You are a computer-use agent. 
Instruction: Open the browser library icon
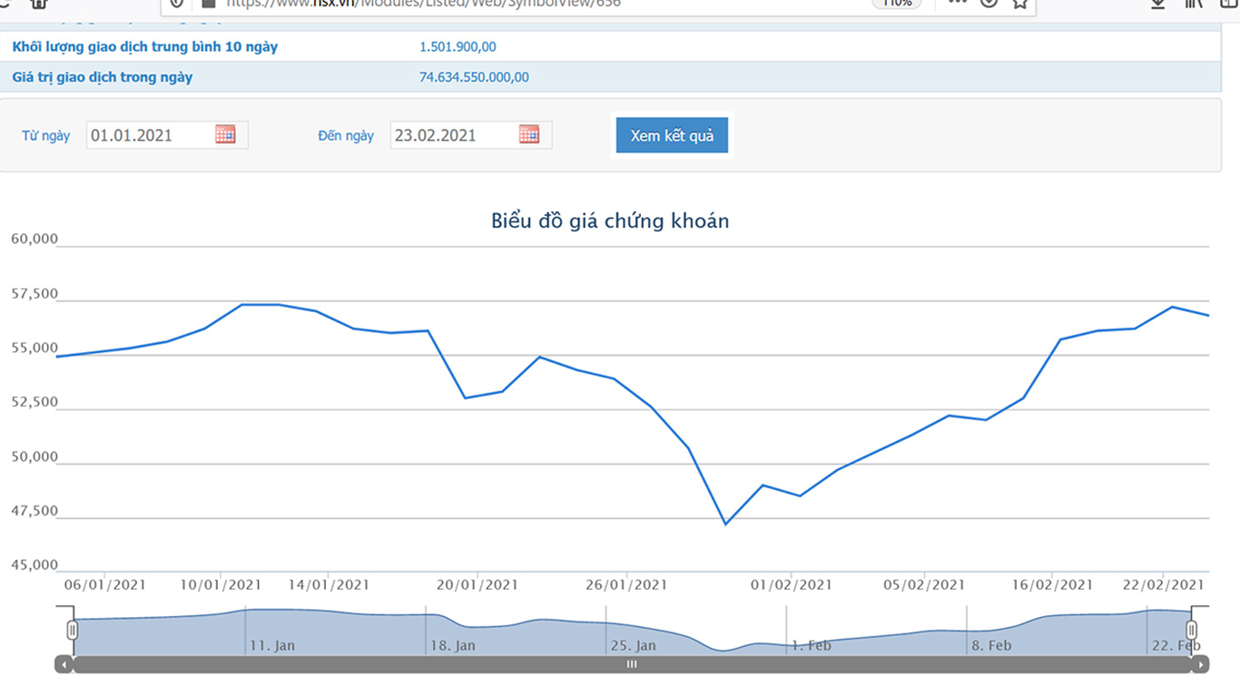pyautogui.click(x=1194, y=4)
